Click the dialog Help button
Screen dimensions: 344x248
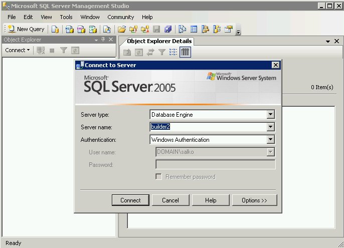pyautogui.click(x=211, y=200)
